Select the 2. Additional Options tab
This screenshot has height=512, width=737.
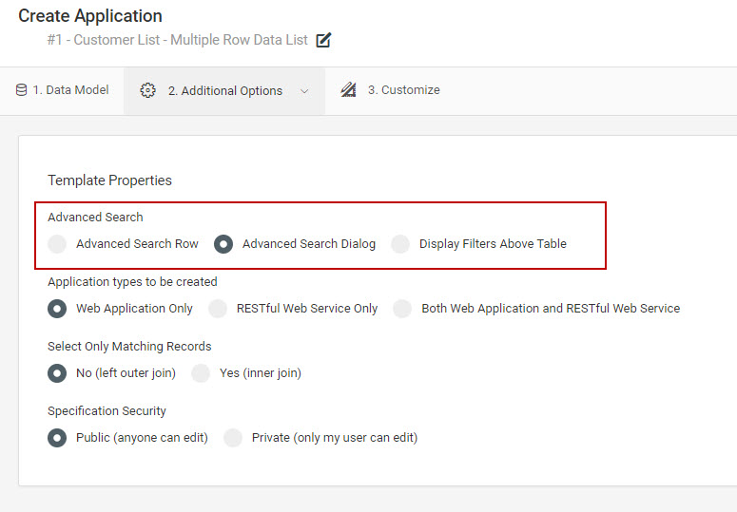coord(224,91)
